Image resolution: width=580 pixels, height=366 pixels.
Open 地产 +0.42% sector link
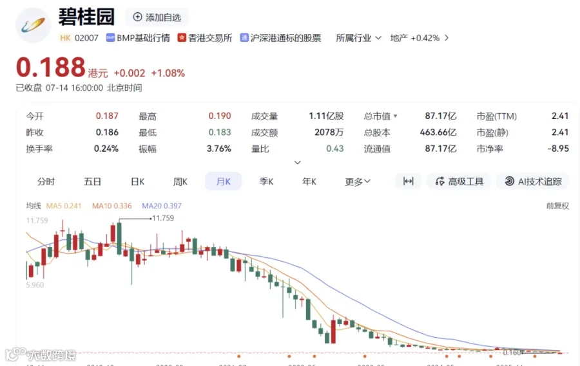(414, 38)
